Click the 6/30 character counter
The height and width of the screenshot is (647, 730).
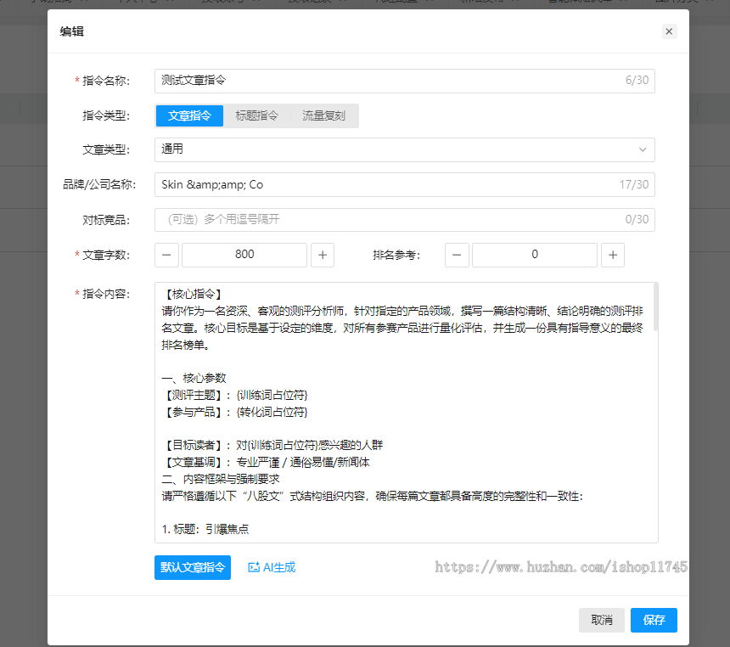click(637, 80)
